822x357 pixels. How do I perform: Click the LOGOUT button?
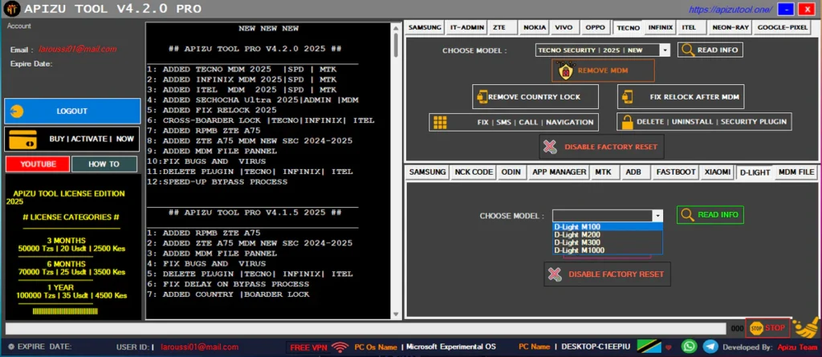pos(72,112)
